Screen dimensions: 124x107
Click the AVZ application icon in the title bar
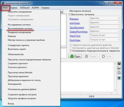pyautogui.click(x=3, y=3)
